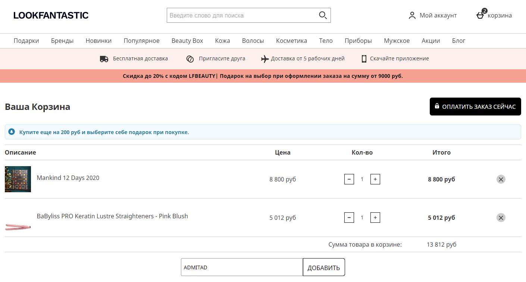Click ДОБАВИТЬ promo code button

[324, 267]
